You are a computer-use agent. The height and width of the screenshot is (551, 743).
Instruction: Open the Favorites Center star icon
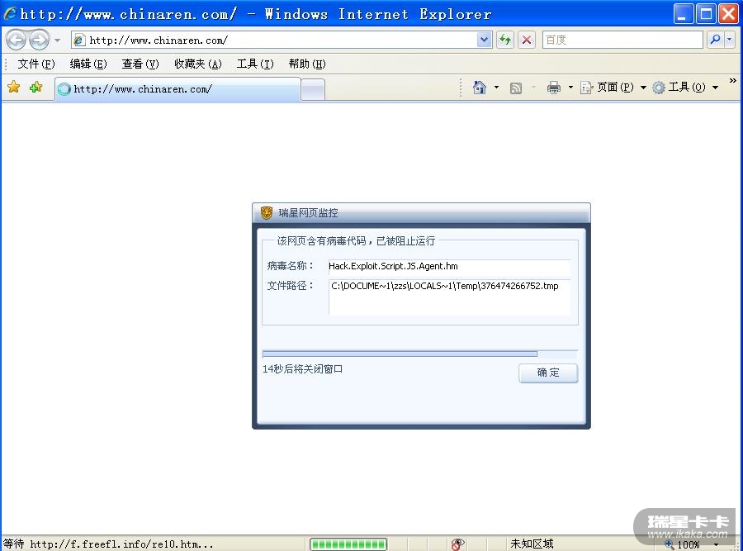coord(14,88)
